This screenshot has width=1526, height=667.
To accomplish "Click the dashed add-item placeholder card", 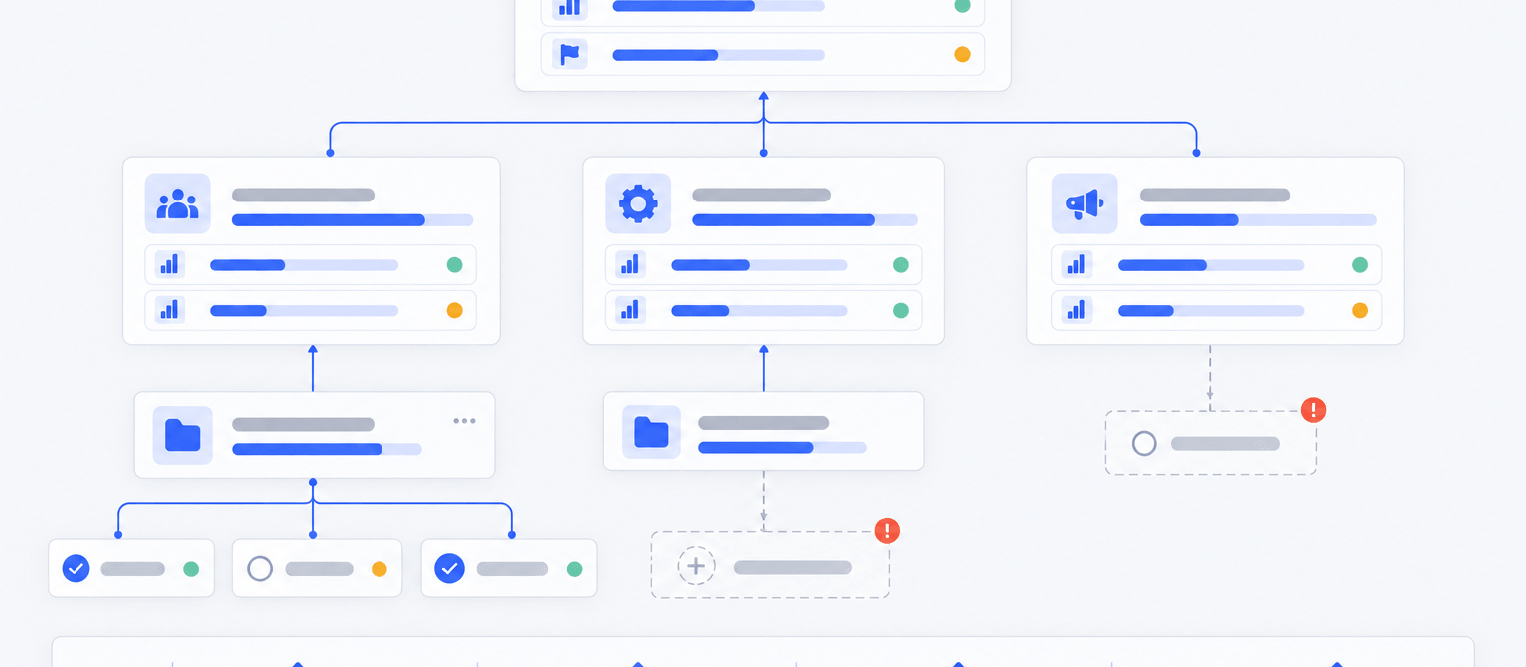I will tap(770, 564).
